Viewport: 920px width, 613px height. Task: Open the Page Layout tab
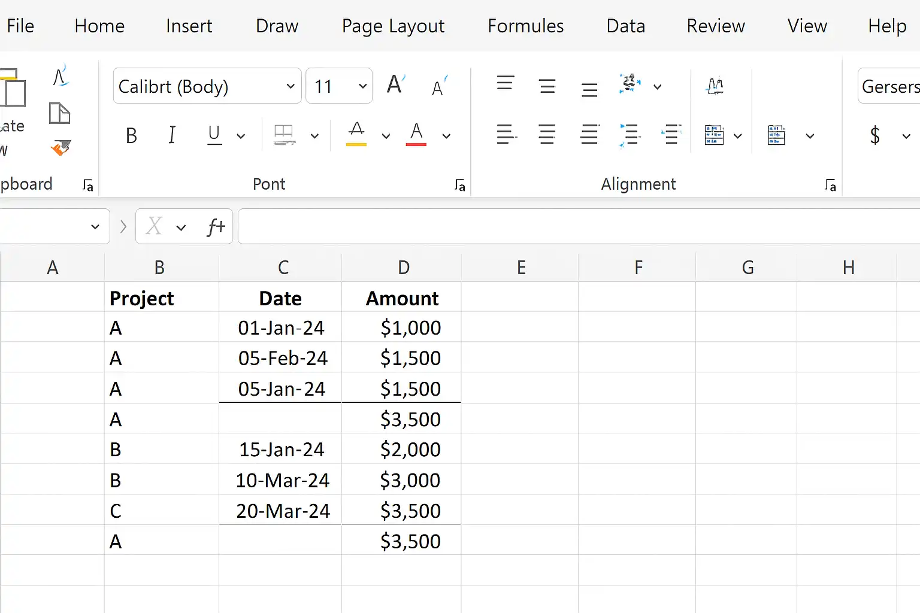point(393,26)
